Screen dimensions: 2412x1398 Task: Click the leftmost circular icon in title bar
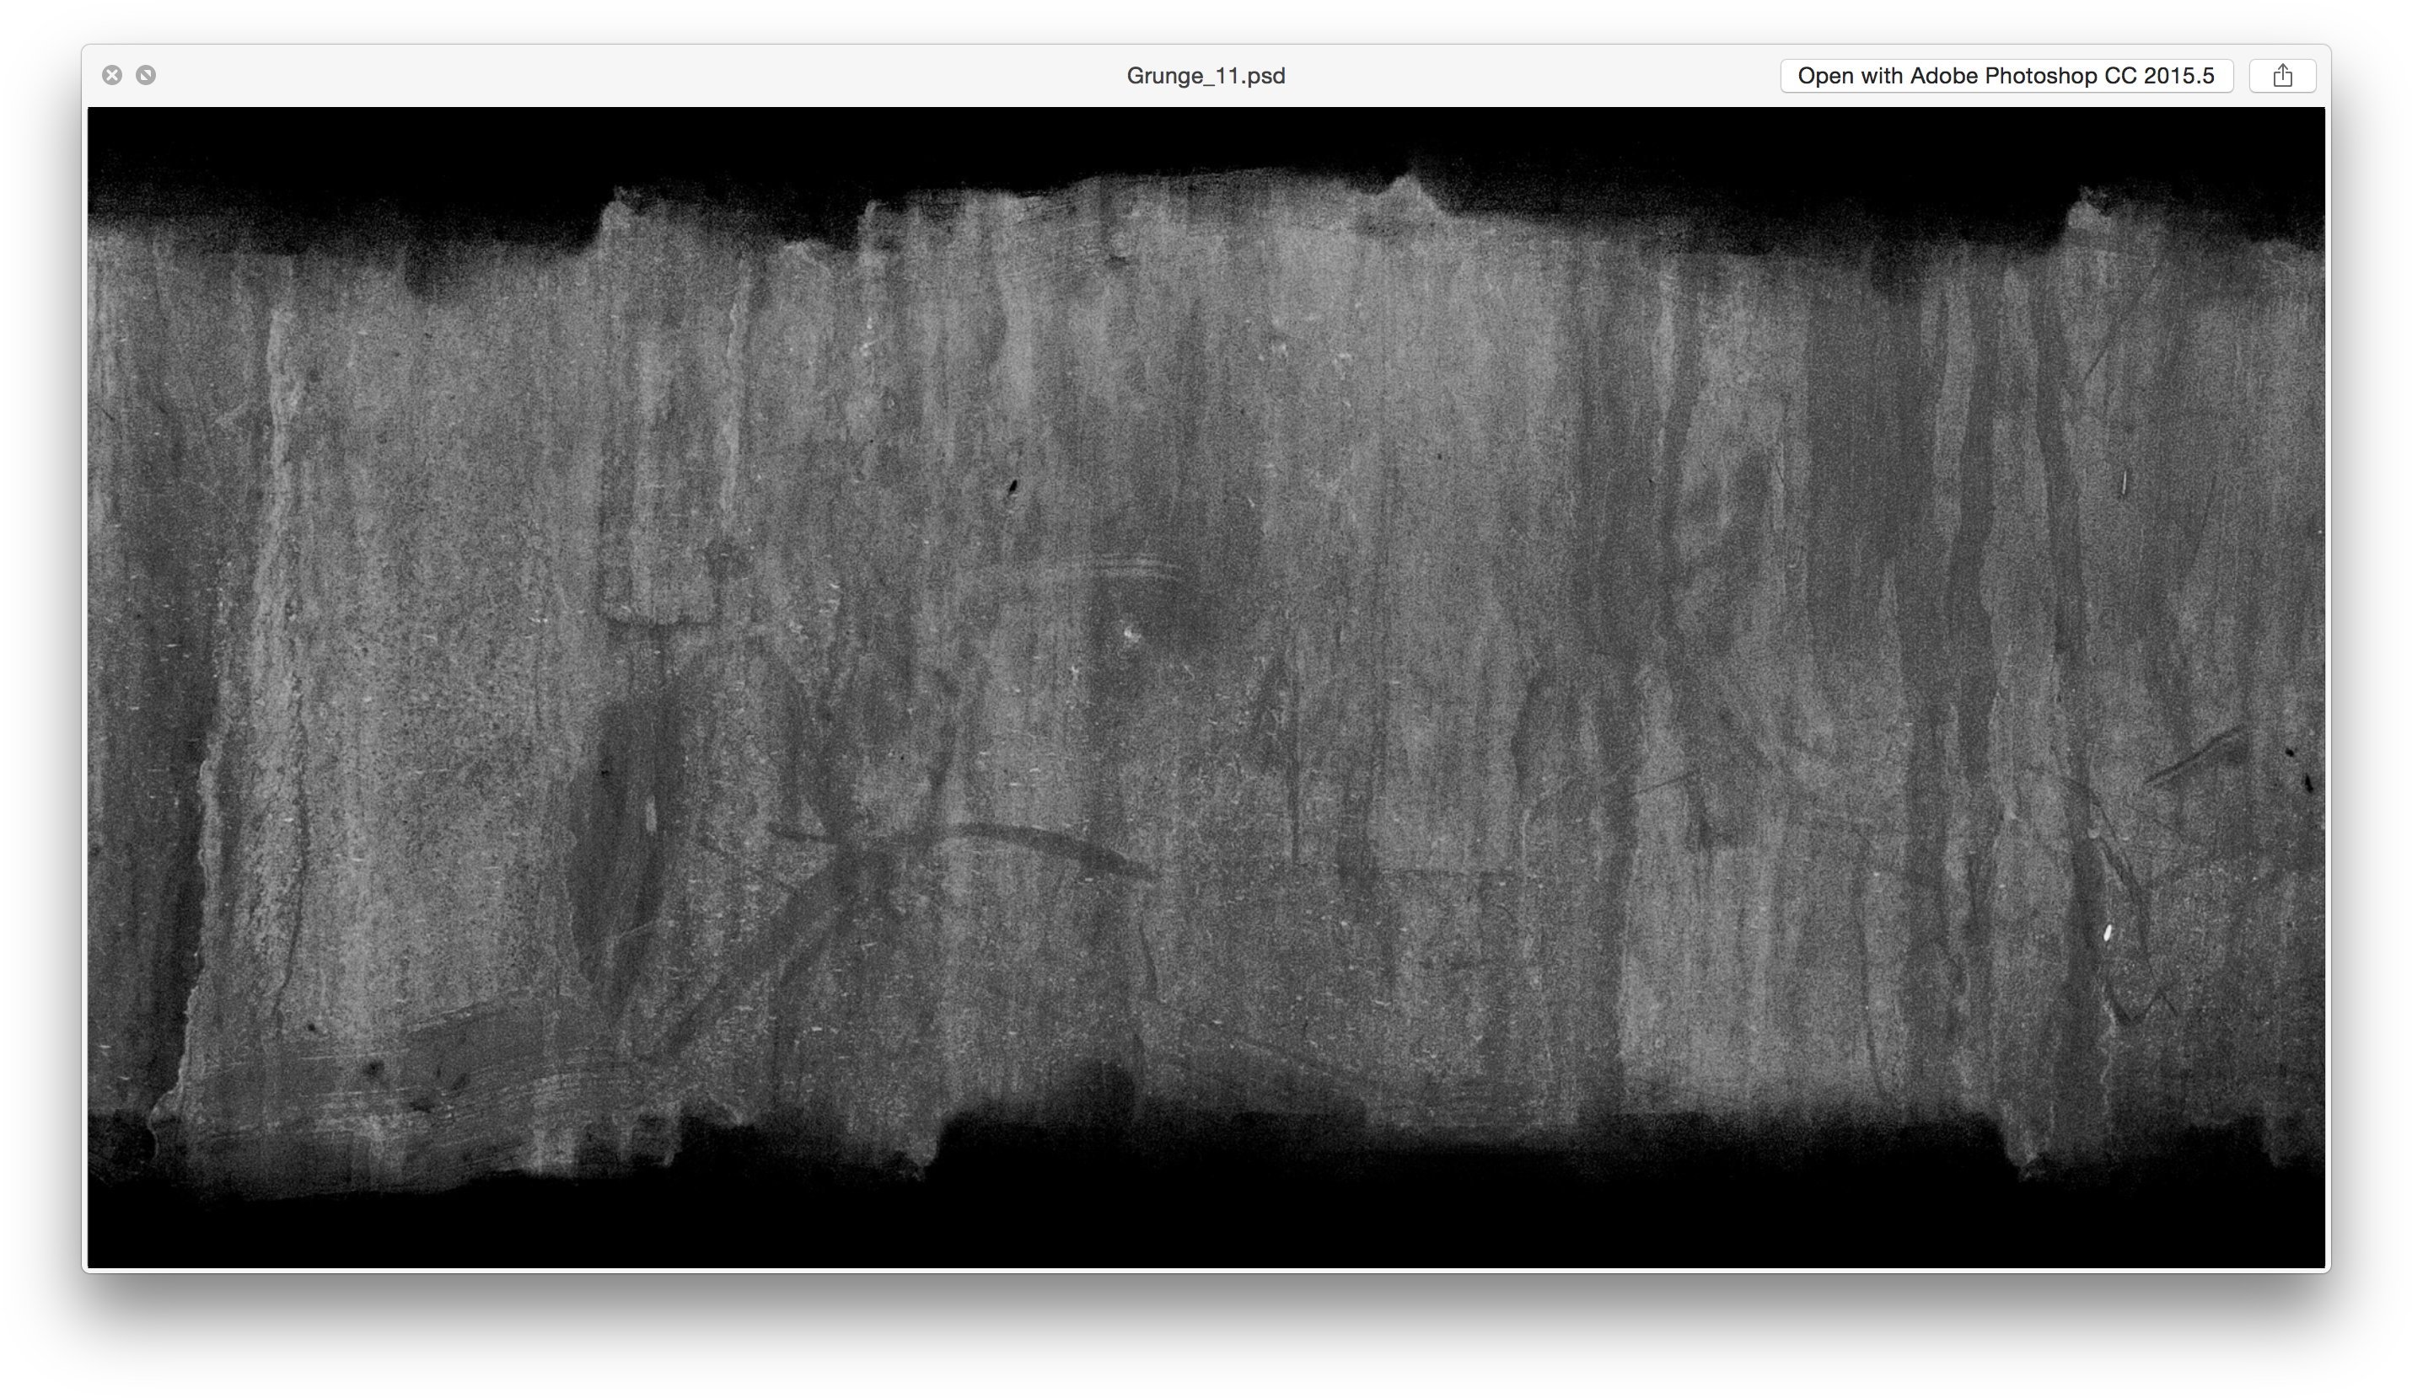click(112, 75)
